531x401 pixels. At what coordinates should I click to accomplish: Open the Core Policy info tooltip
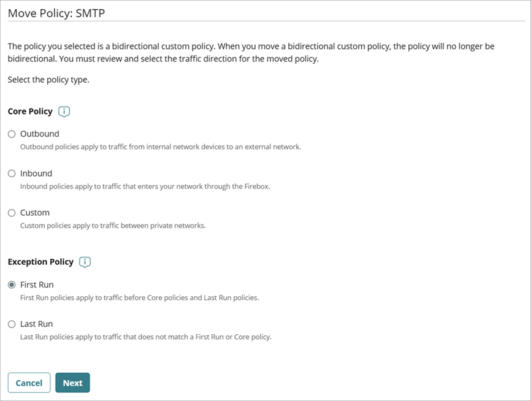[64, 111]
